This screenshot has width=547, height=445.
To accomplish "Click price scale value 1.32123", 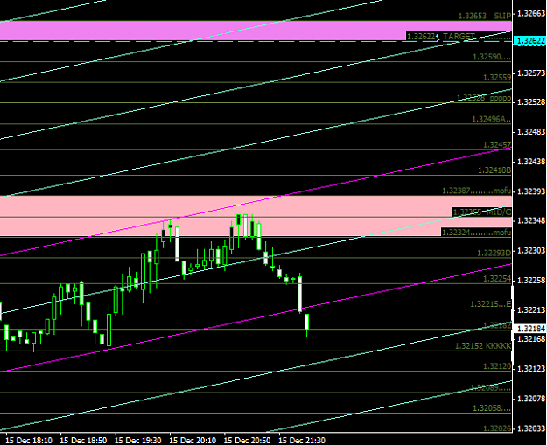I will point(530,369).
